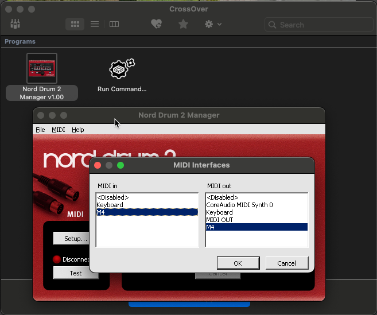Click the Nord Drum 2 Manager v1.00 label

pos(42,93)
